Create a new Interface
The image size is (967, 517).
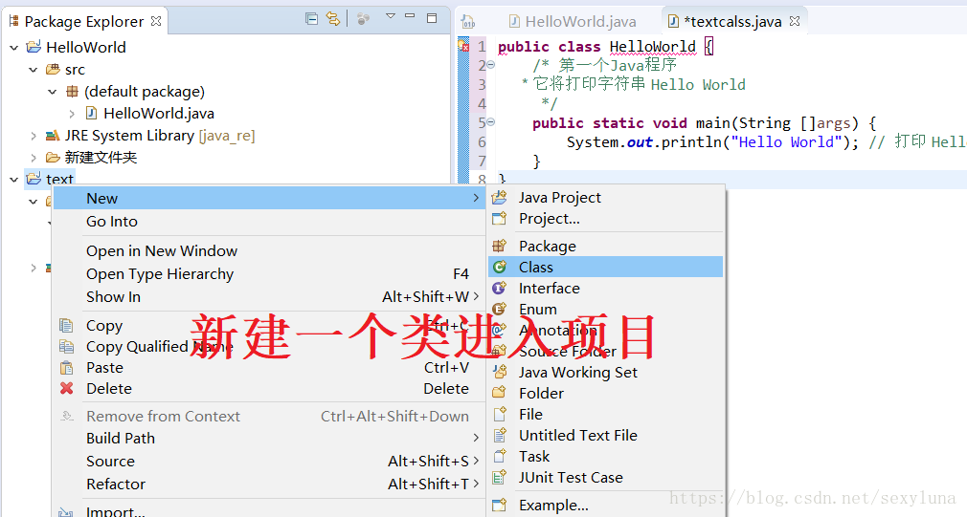(606, 288)
